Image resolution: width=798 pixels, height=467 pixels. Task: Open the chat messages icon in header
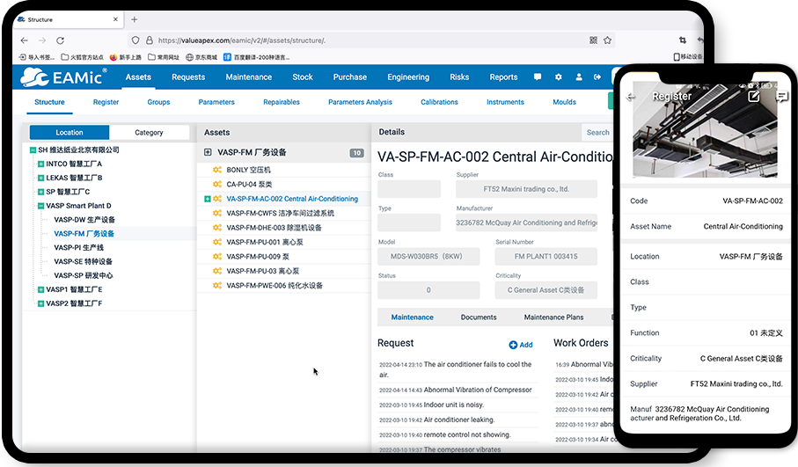pos(538,77)
